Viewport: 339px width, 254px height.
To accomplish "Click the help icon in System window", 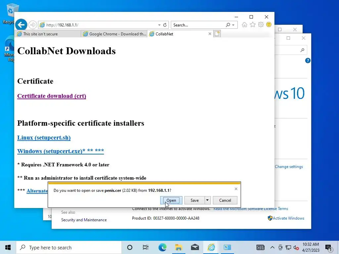I will [308, 61].
